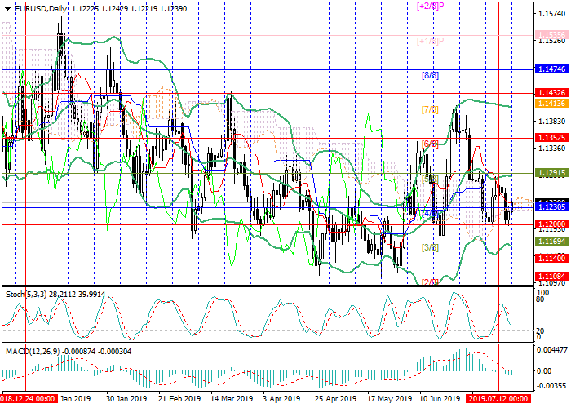Click the orange 1.14136 price tag

[551, 104]
